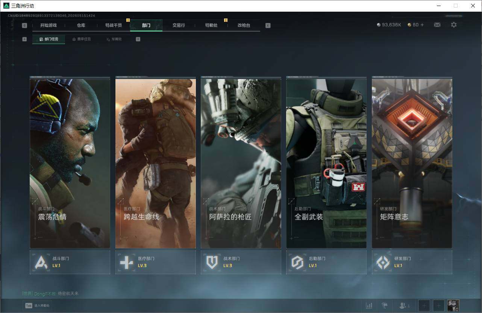Open the 阿萨拉的枪匠 mission card

[241, 163]
